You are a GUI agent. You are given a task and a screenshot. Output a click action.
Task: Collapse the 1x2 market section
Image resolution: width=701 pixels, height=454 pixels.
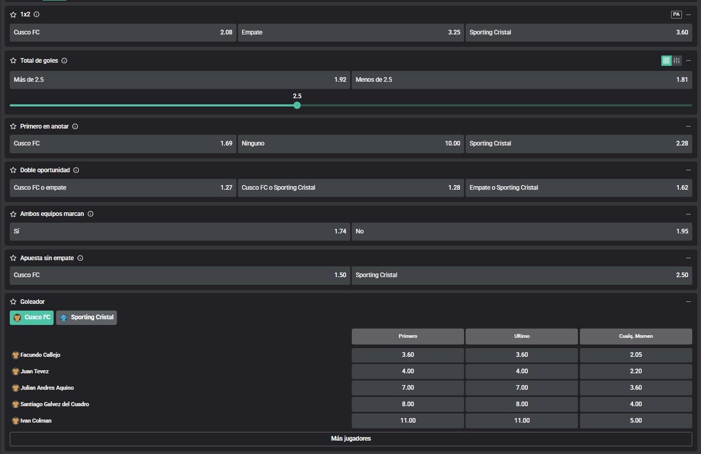pyautogui.click(x=689, y=15)
